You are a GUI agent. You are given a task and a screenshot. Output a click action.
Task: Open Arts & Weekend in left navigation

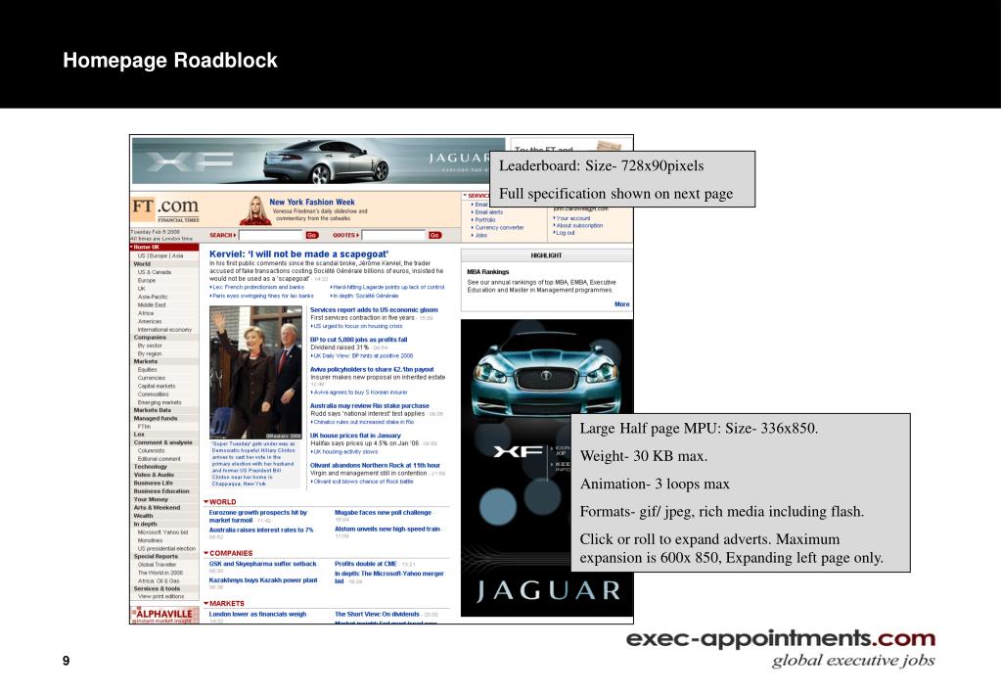[x=157, y=508]
